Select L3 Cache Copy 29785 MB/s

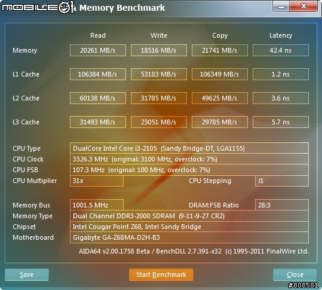coord(220,122)
